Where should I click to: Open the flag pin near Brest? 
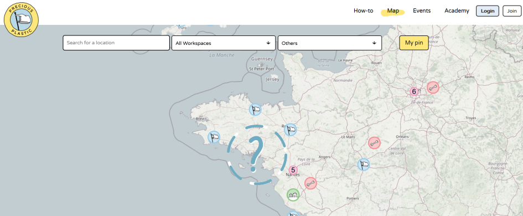coord(214,137)
